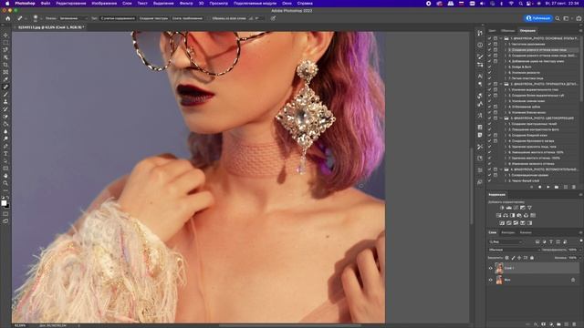Select the Spot Healing Brush tool
This screenshot has height=328, width=584.
(x=5, y=87)
